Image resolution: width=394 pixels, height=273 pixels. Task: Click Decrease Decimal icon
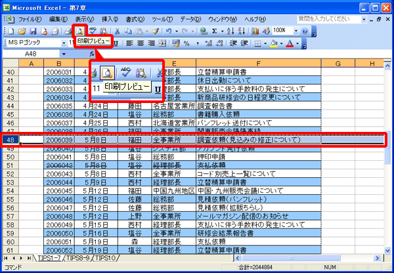[219, 43]
